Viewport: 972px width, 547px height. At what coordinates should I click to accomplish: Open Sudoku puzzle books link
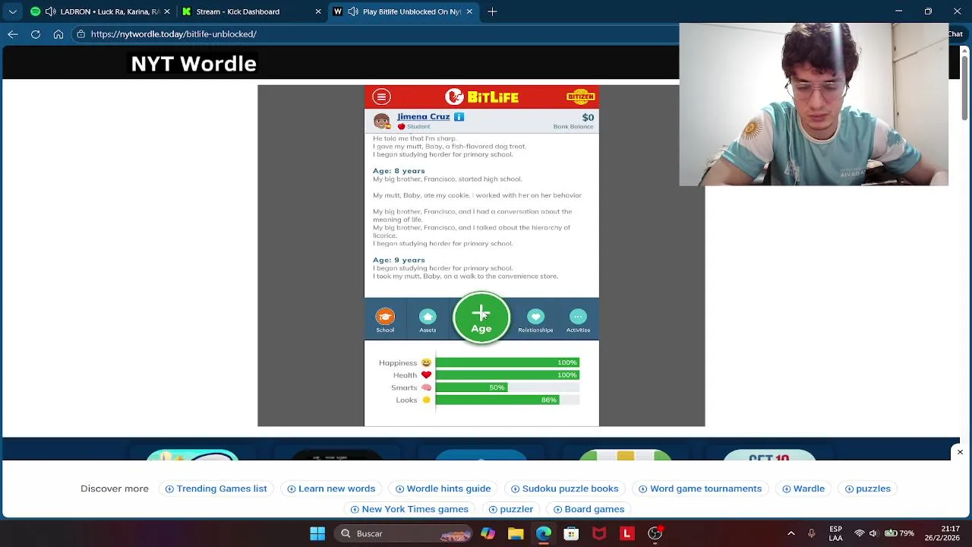point(564,489)
